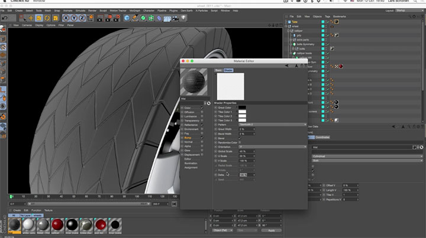This screenshot has height=238, width=426.
Task: Select the Editor entry in Material Editor
Action: coord(188,159)
